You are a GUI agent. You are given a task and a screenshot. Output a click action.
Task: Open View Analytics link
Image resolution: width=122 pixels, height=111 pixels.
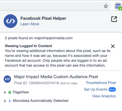pos(104,96)
